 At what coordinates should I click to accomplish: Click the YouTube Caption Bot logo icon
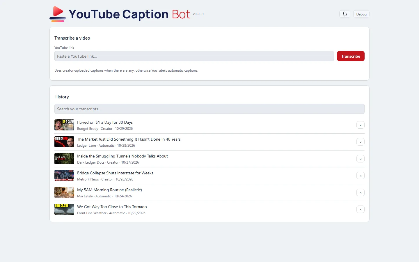coord(58,14)
